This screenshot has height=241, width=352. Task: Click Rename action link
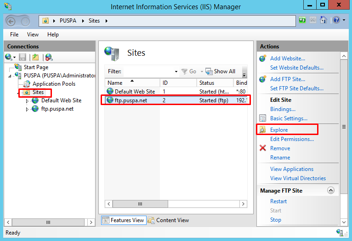(280, 158)
